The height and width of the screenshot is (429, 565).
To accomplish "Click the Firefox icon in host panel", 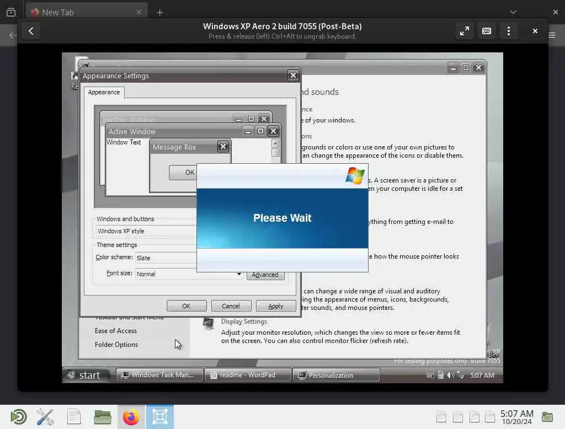I will pos(131,417).
